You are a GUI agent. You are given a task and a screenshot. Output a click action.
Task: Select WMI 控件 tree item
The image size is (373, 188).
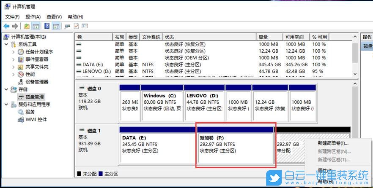(x=36, y=119)
